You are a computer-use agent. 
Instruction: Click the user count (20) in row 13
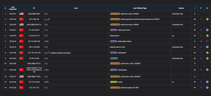47,82
